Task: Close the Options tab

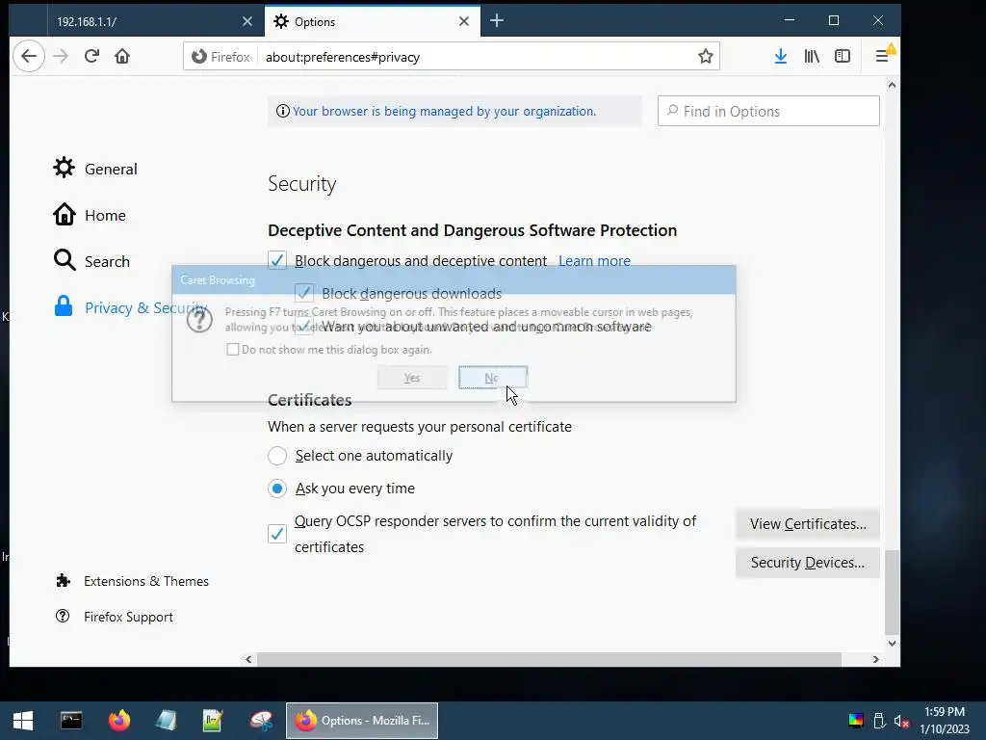Action: tap(464, 21)
